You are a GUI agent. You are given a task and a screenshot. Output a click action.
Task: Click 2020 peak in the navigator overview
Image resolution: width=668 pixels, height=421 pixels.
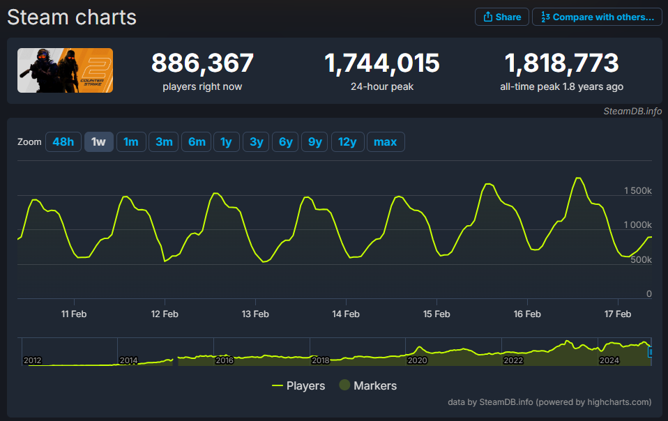point(419,349)
